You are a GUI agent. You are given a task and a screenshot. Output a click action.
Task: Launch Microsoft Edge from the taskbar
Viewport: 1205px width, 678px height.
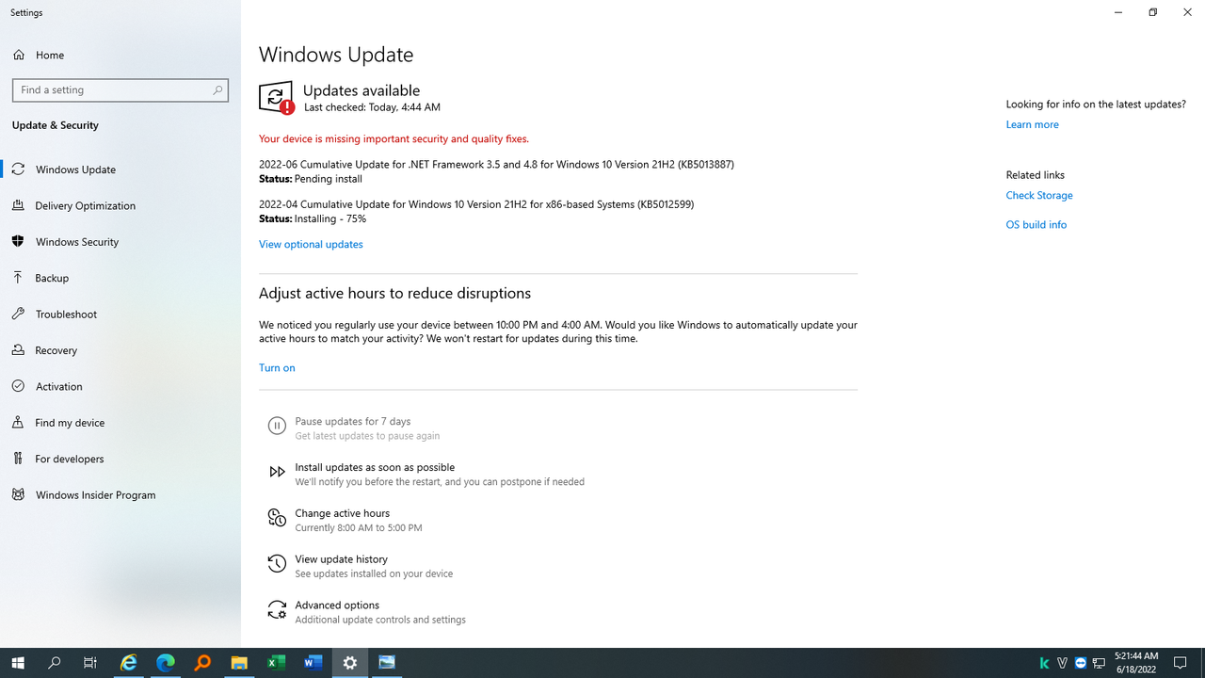coord(166,663)
